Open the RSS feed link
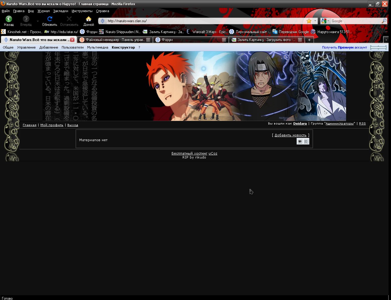Image resolution: width=391 pixels, height=300 pixels. [362, 124]
